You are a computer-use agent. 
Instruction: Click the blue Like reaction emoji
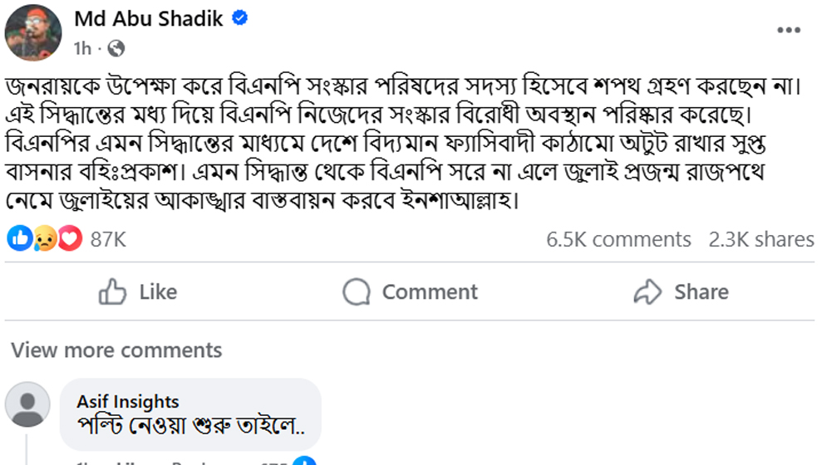(x=19, y=239)
